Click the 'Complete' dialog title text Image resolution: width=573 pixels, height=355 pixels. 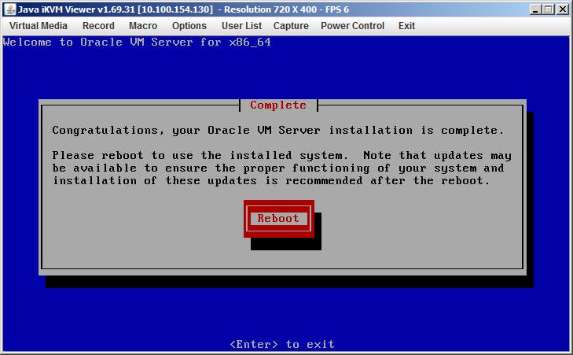pos(278,105)
